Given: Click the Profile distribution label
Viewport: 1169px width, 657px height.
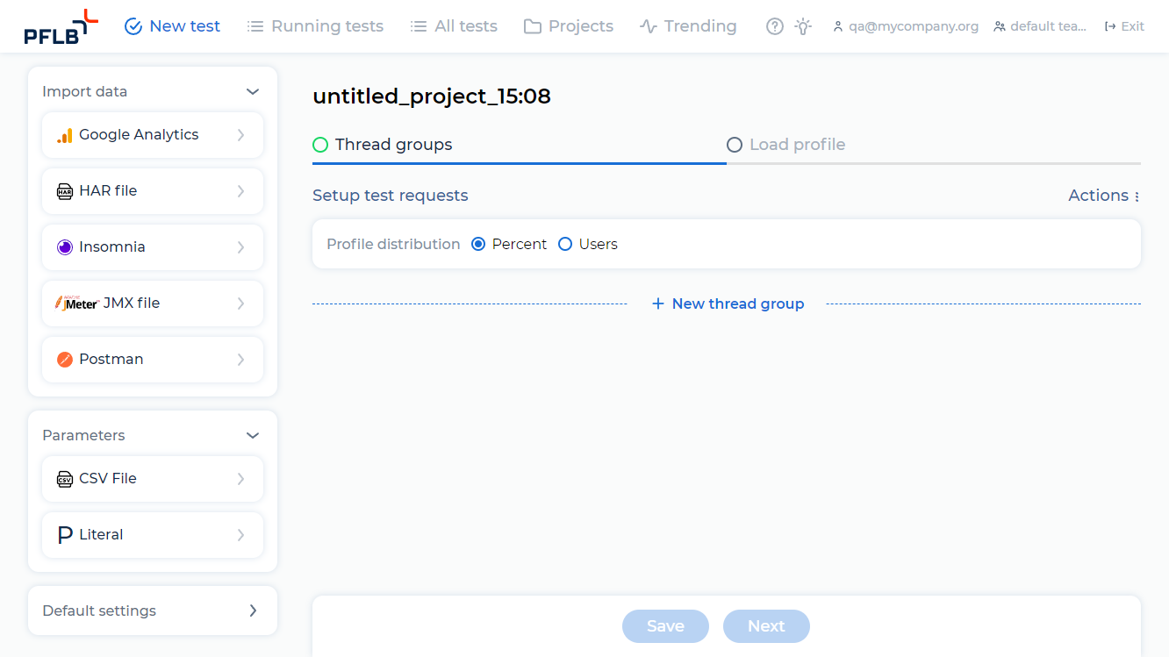Looking at the screenshot, I should pyautogui.click(x=393, y=244).
